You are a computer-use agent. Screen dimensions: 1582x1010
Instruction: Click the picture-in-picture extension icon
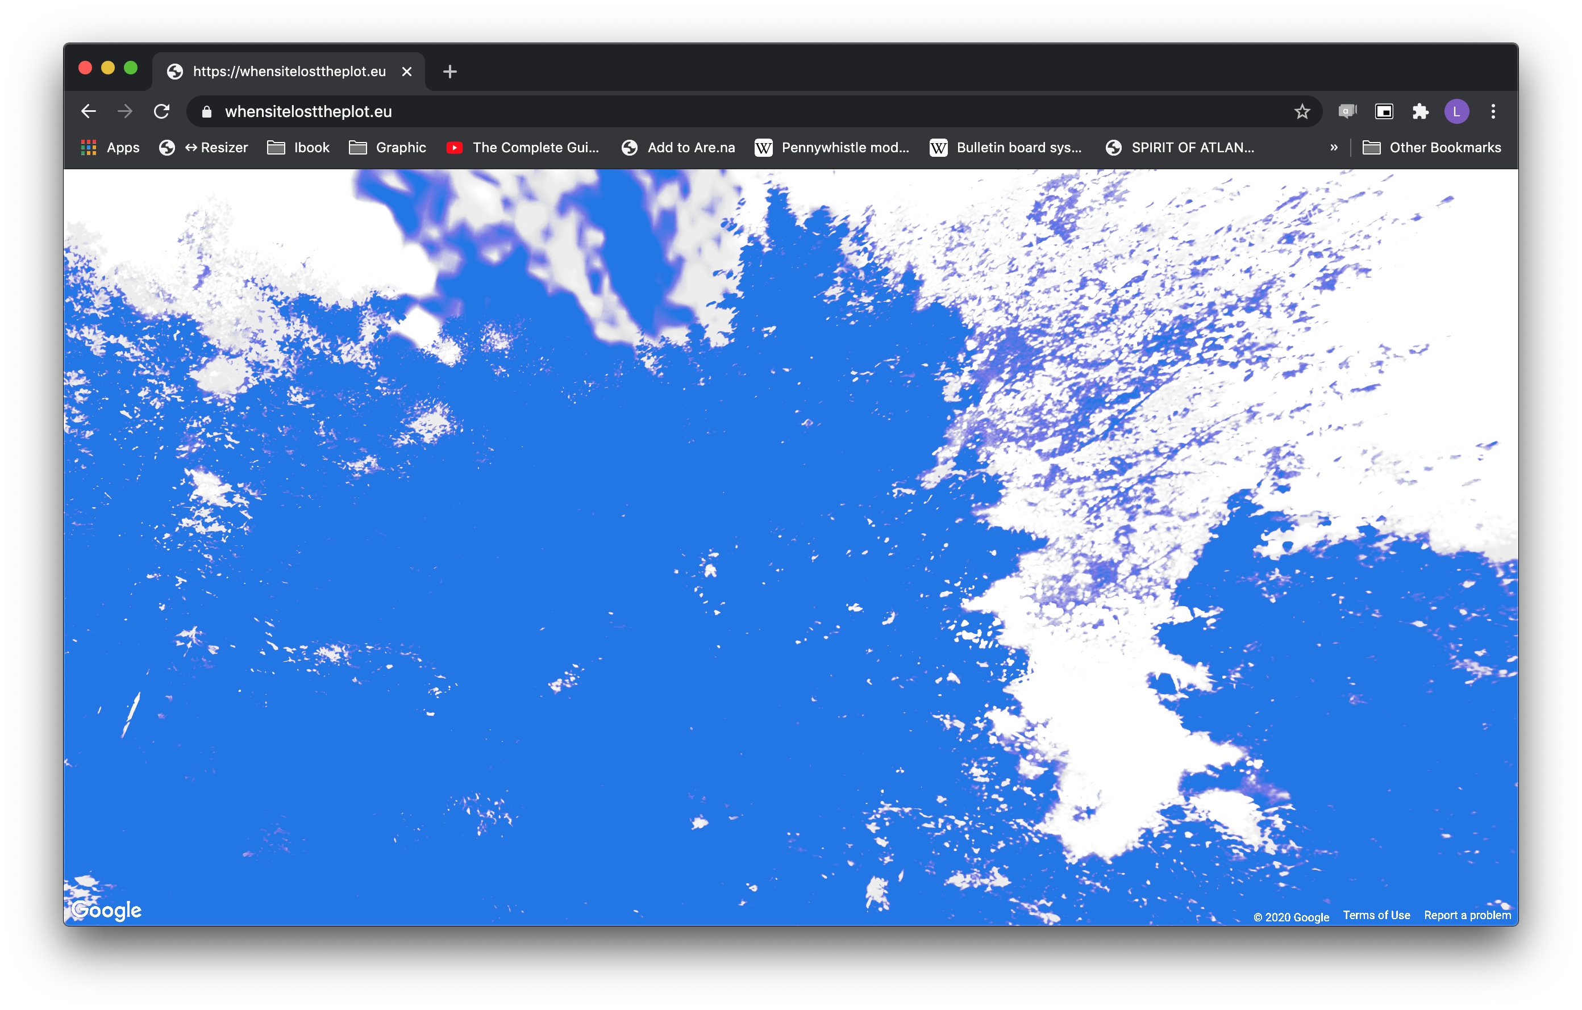[1384, 112]
